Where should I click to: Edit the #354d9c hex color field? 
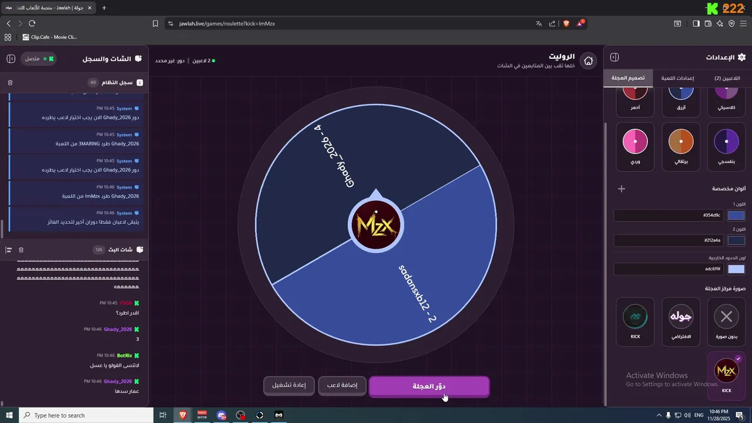[x=669, y=216]
